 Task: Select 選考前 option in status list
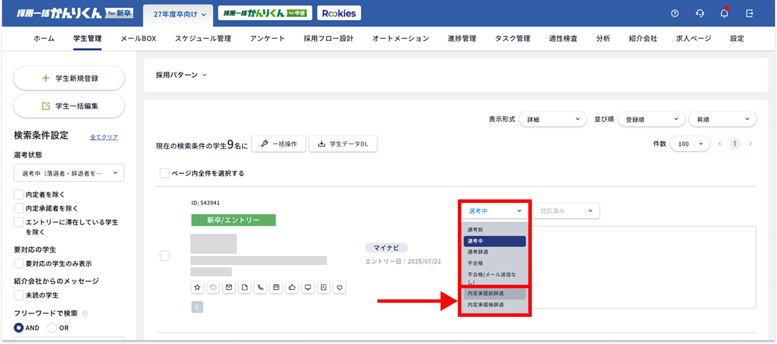(x=495, y=230)
